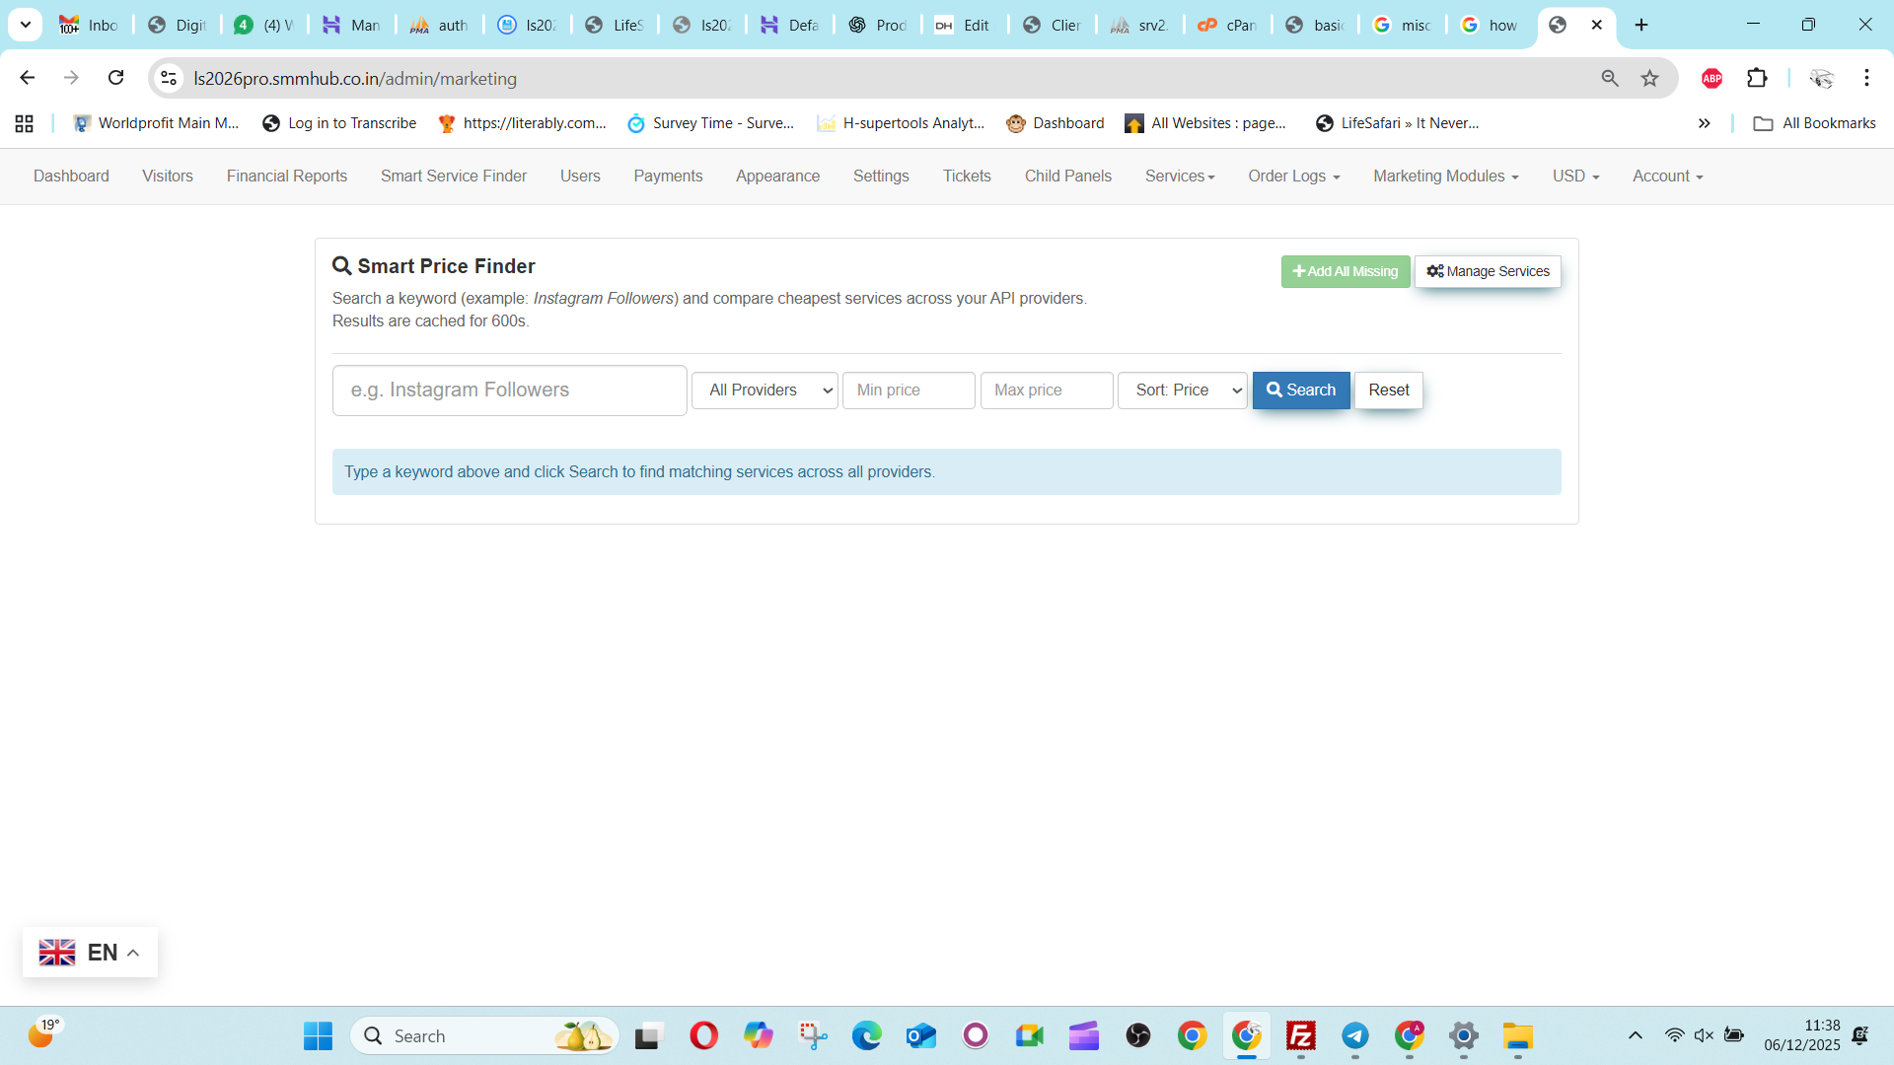Open the Sort: Price dropdown
Screen dimensions: 1894x1065
(x=1182, y=390)
